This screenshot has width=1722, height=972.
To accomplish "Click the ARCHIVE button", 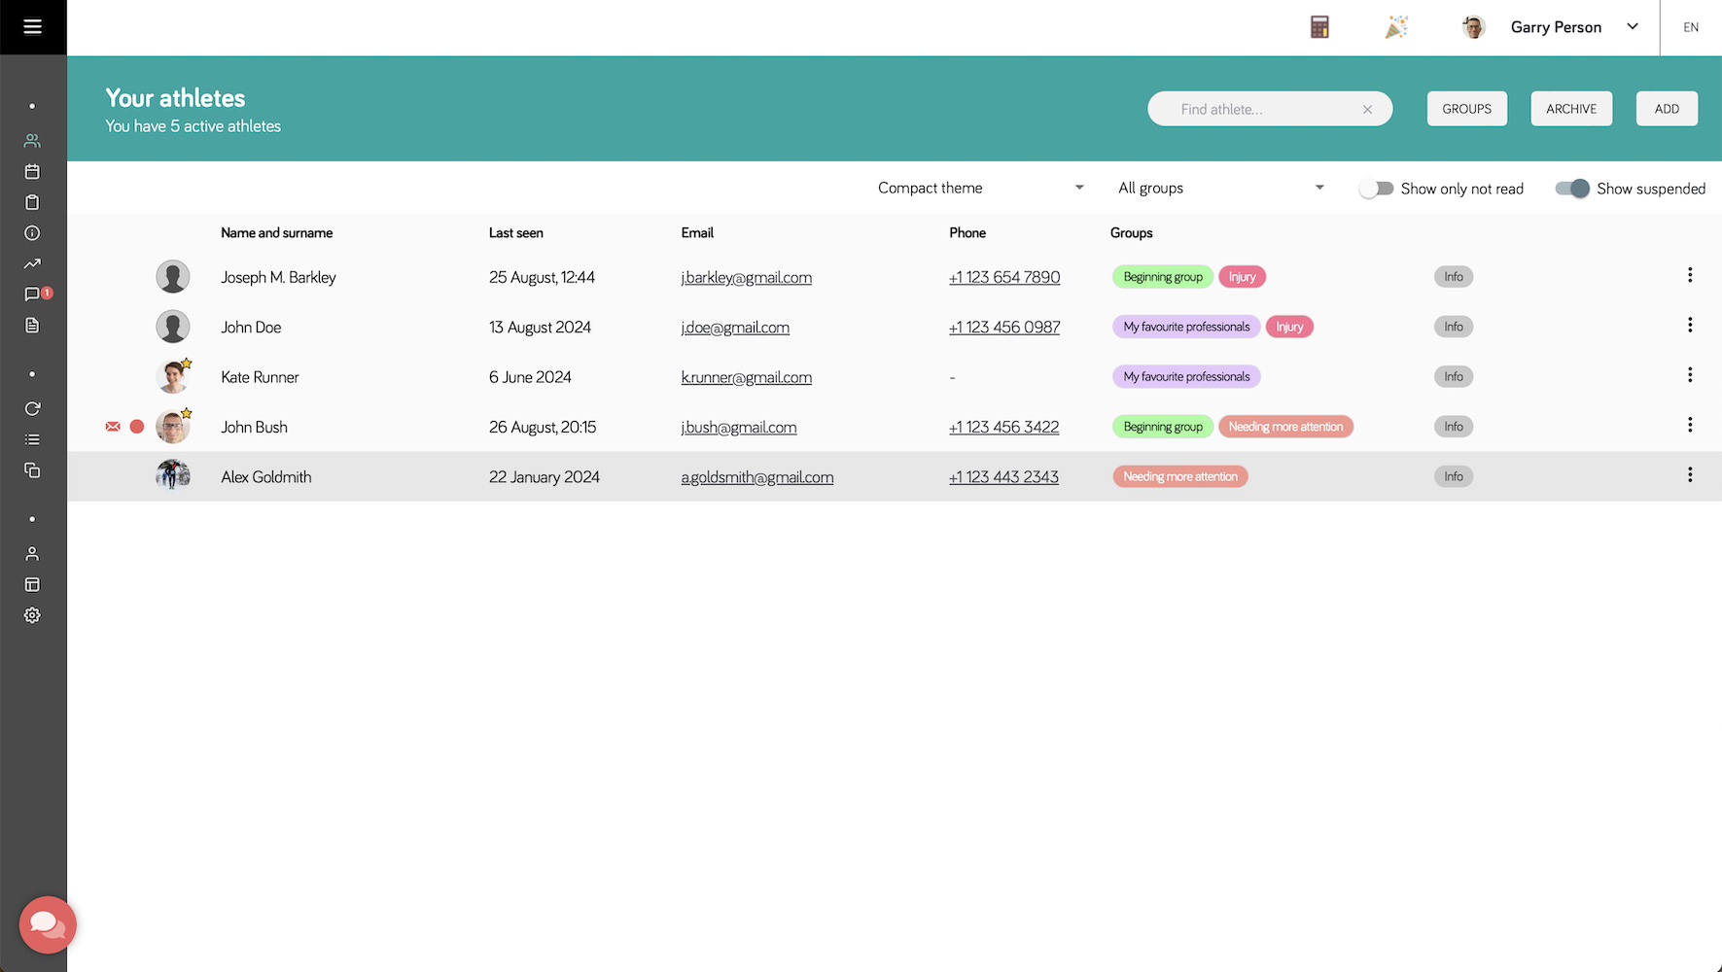I will click(x=1571, y=109).
